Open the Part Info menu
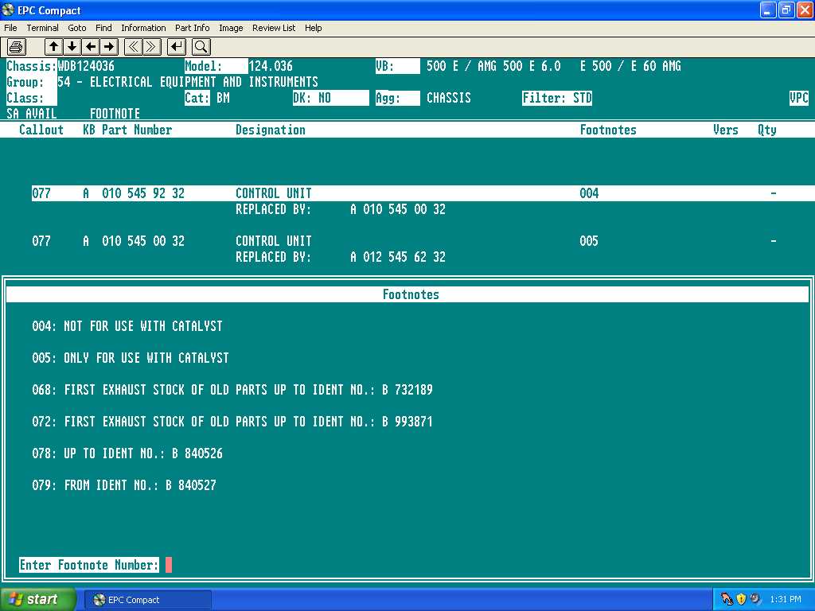Screen dimensions: 815x611 pyautogui.click(x=192, y=28)
